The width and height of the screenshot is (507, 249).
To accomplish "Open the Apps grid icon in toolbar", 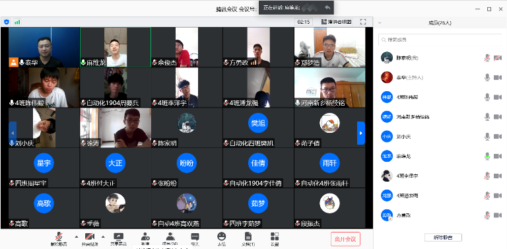I will pyautogui.click(x=275, y=238).
